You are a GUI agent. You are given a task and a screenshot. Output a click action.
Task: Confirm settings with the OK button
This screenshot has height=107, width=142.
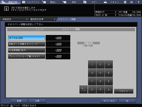point(127,101)
